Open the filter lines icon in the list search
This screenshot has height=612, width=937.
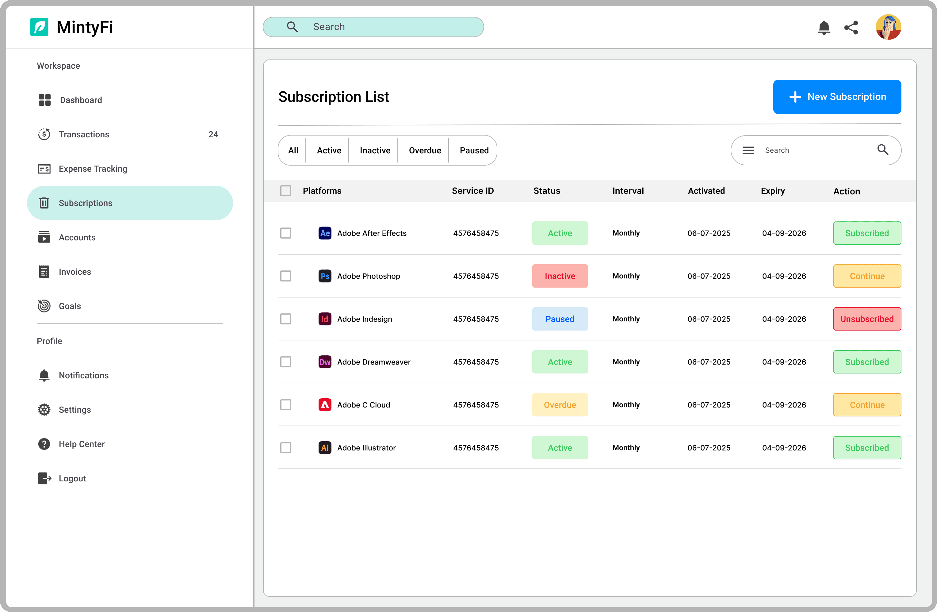[748, 150]
